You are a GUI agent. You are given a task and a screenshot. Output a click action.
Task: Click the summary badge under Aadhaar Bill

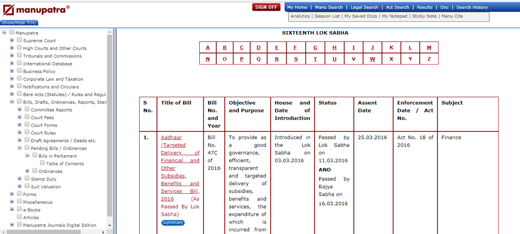[x=173, y=223]
